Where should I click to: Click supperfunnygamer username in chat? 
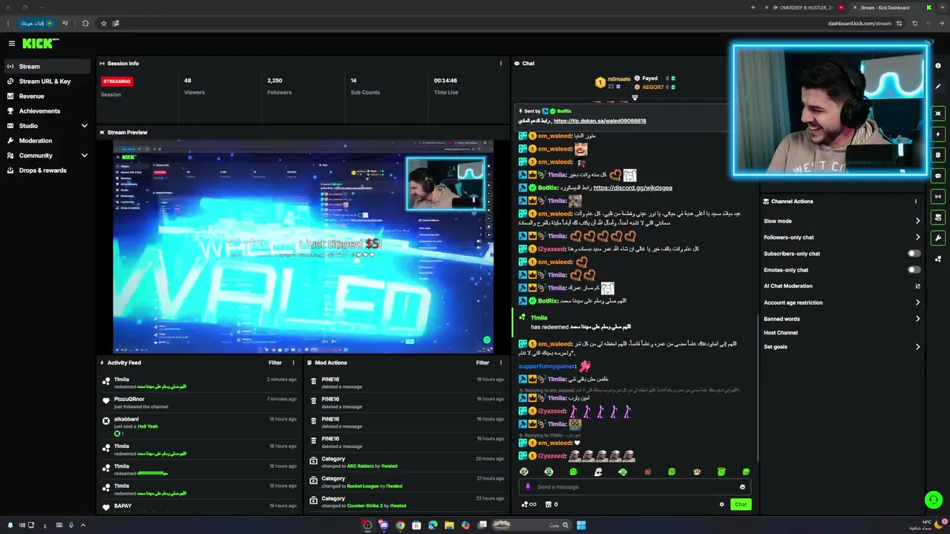tap(547, 366)
